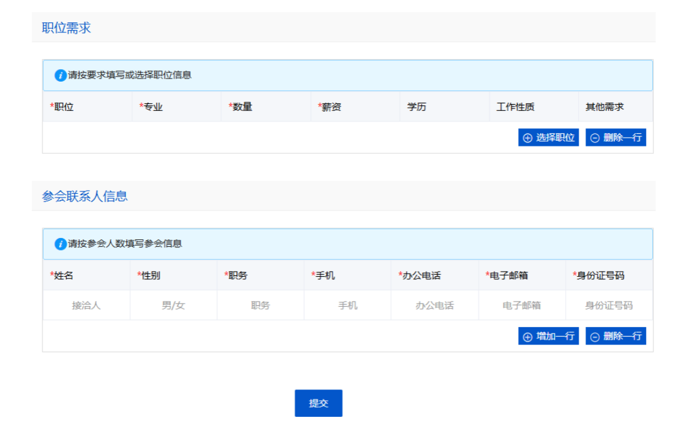Click into the 手机 input field

click(x=348, y=305)
